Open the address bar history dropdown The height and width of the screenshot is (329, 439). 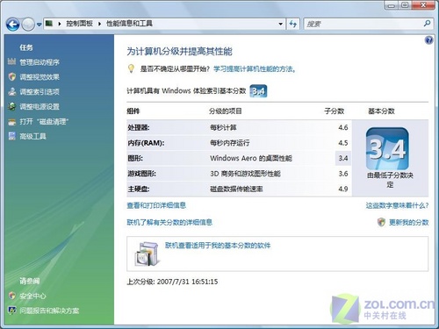click(280, 24)
